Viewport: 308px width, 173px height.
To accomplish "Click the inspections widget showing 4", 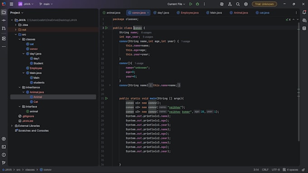I will (x=289, y=19).
